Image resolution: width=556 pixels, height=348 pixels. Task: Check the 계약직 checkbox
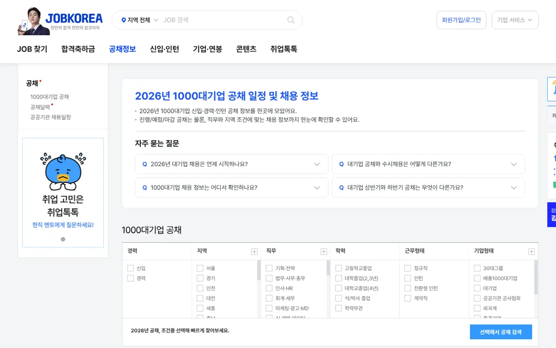point(408,298)
